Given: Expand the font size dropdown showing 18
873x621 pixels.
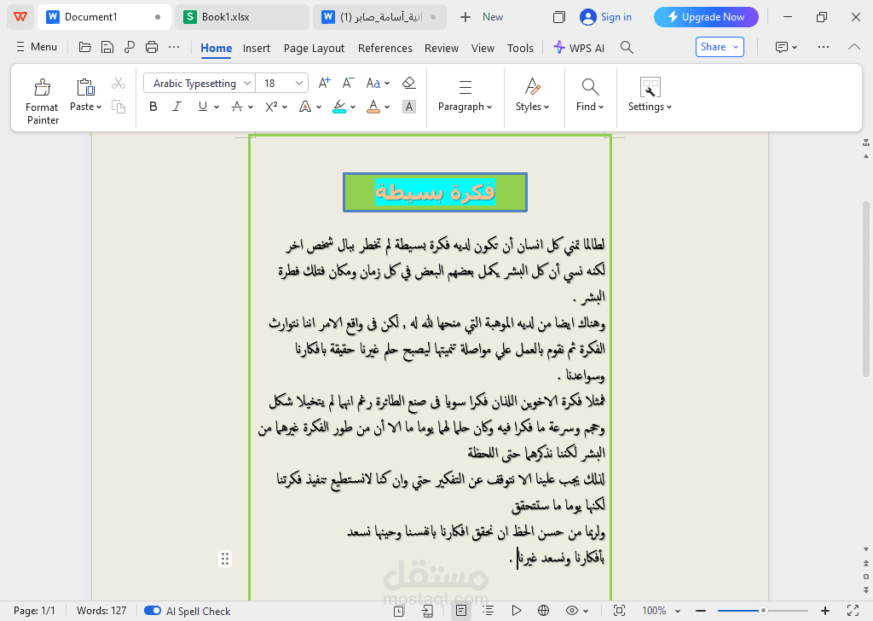Looking at the screenshot, I should pos(299,84).
